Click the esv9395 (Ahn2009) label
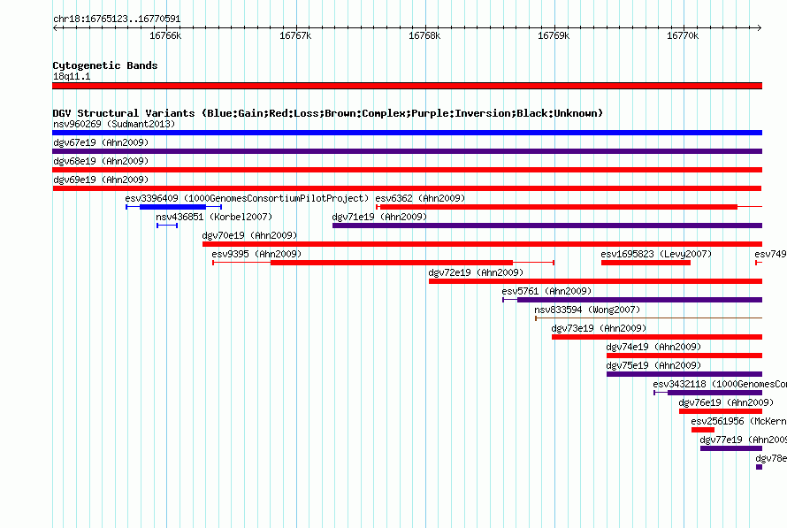The height and width of the screenshot is (528, 787). coord(256,254)
